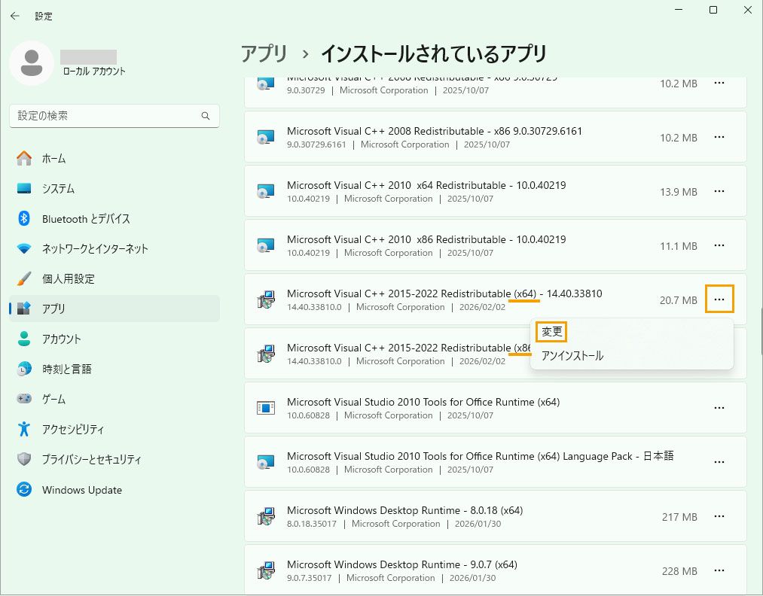
Task: Click the アプリ breadcrumb link
Action: pyautogui.click(x=262, y=53)
